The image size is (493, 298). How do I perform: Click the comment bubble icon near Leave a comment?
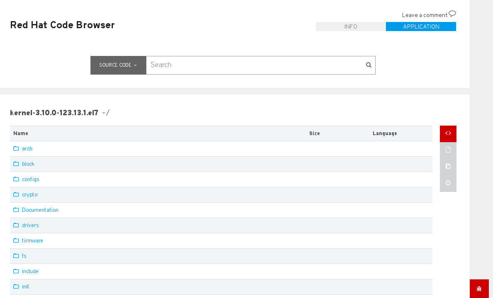click(x=452, y=14)
